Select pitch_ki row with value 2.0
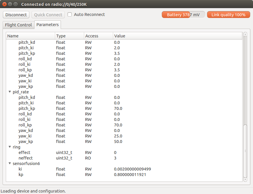 coord(124,48)
